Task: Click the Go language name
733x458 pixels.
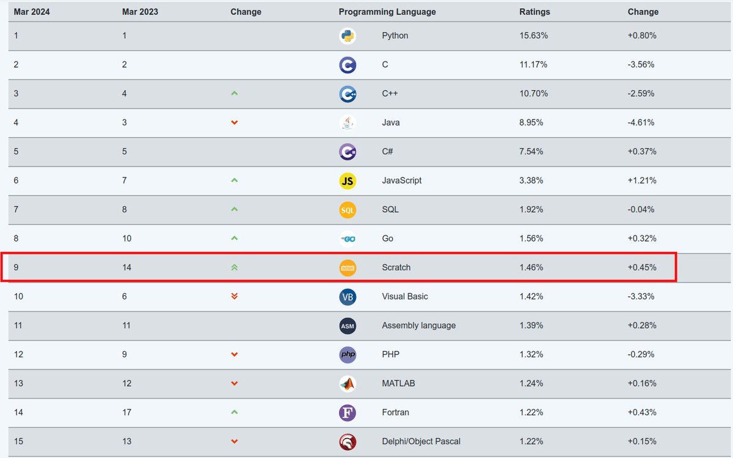Action: click(387, 238)
